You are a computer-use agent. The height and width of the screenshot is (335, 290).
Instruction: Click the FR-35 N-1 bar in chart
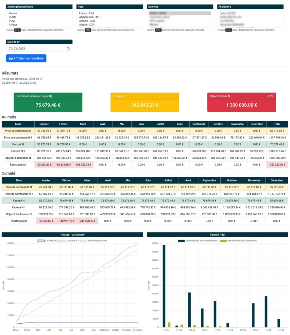tap(202, 318)
